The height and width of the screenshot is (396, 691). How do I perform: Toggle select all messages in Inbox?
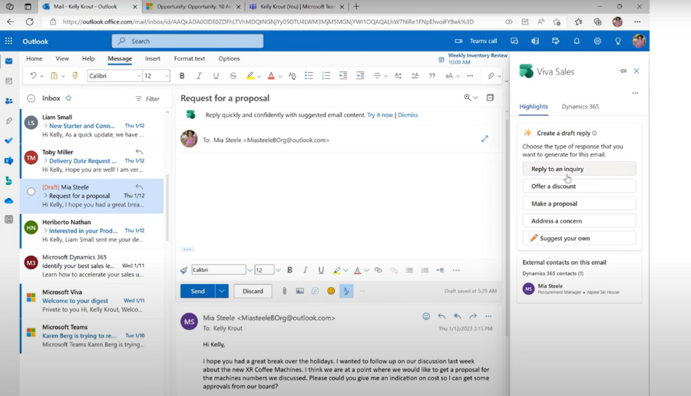[31, 98]
